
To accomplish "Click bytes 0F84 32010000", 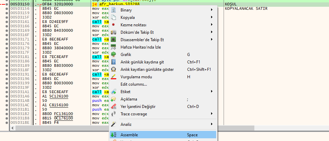I will coord(58,4).
